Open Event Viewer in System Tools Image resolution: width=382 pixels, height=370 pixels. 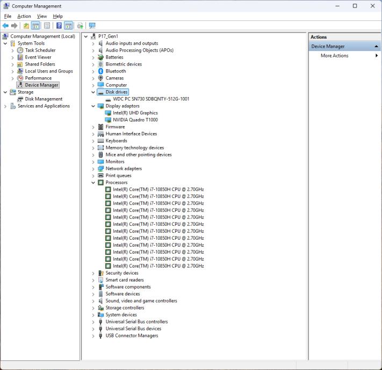pyautogui.click(x=38, y=57)
